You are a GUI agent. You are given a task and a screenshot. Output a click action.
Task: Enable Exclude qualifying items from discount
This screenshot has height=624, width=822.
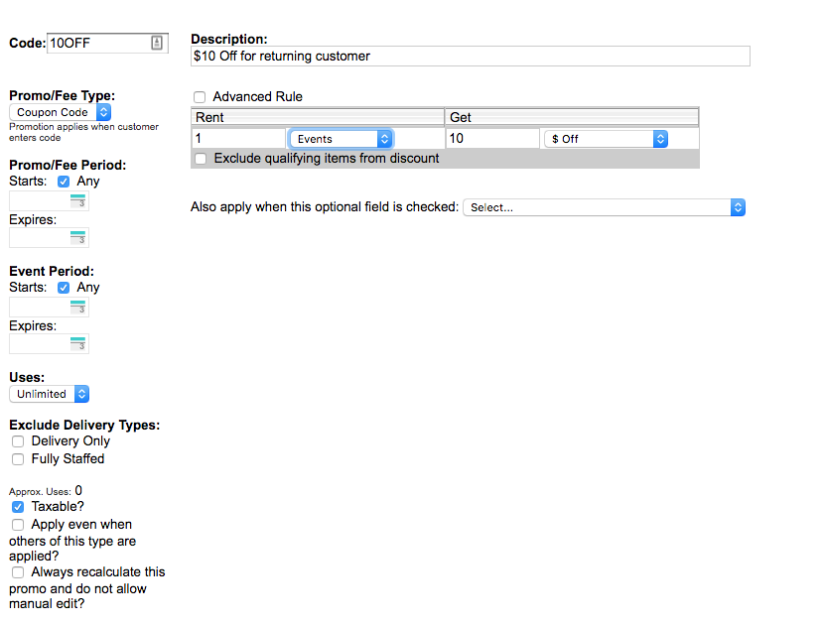coord(202,159)
